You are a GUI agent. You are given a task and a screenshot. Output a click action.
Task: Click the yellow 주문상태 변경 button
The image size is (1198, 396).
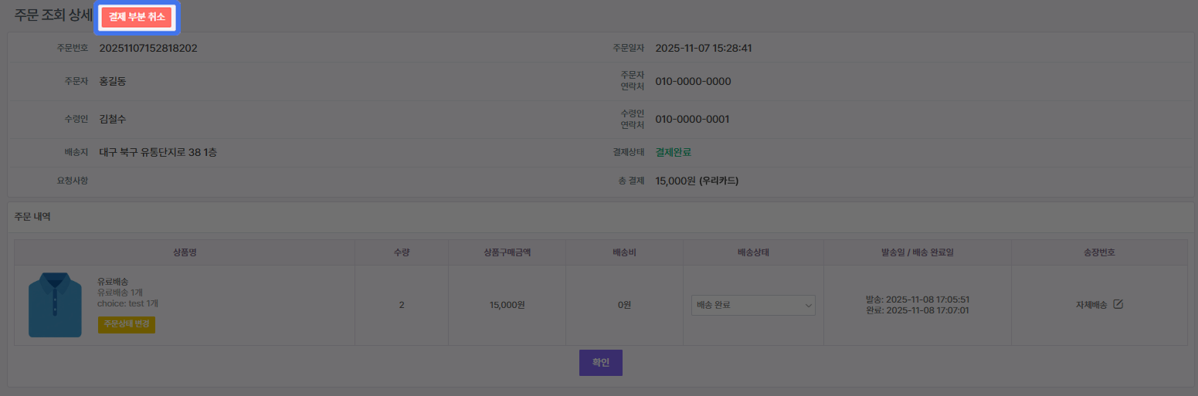point(127,324)
